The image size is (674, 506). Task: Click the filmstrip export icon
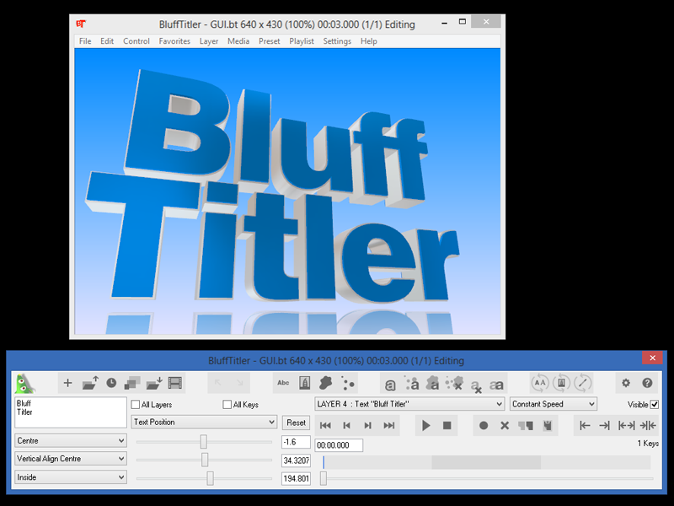(x=175, y=383)
